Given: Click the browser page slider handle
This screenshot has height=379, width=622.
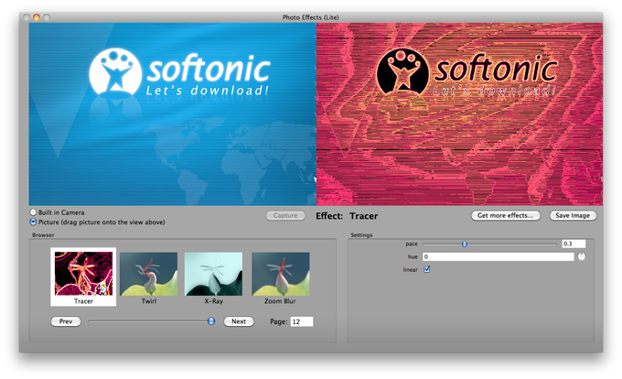Looking at the screenshot, I should (x=211, y=321).
